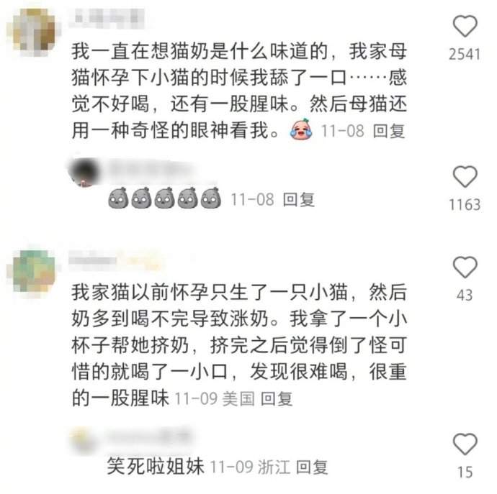Image resolution: width=497 pixels, height=494 pixels.
Task: Reply to the cat milk taste comment
Action: pos(389,131)
